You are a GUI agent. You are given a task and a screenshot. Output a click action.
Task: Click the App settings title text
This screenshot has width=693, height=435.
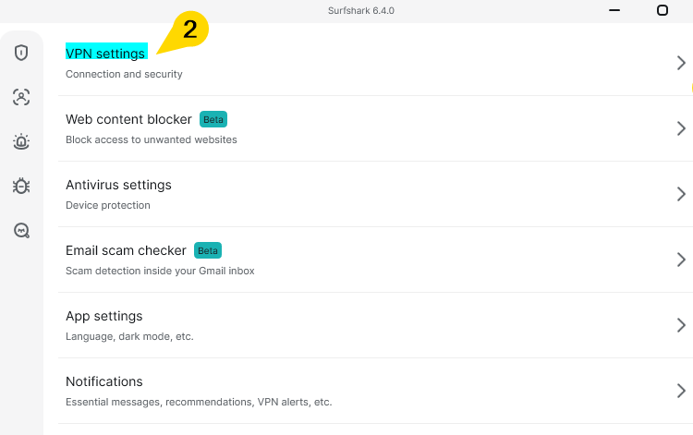click(103, 316)
